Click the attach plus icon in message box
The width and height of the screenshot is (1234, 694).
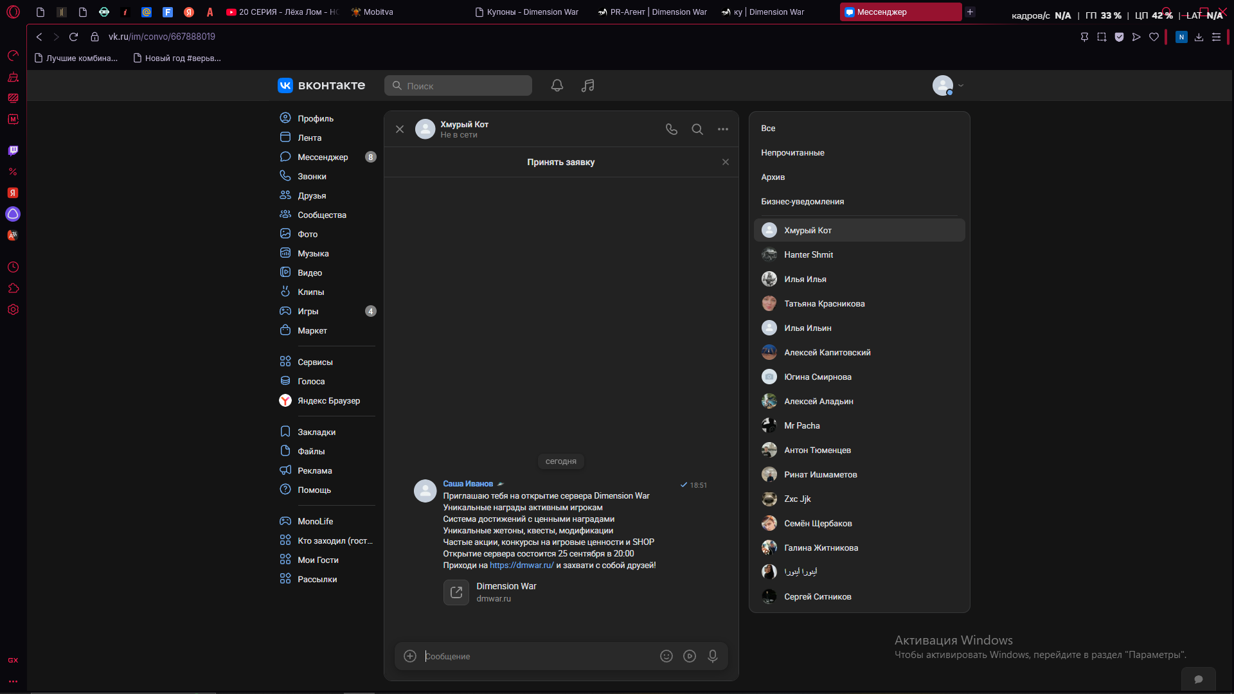(410, 656)
